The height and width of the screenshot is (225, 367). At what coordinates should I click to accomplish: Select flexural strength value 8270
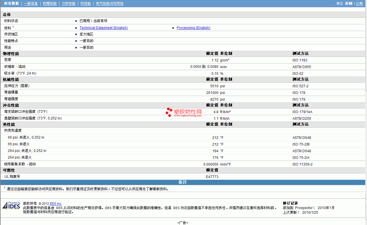[214, 99]
